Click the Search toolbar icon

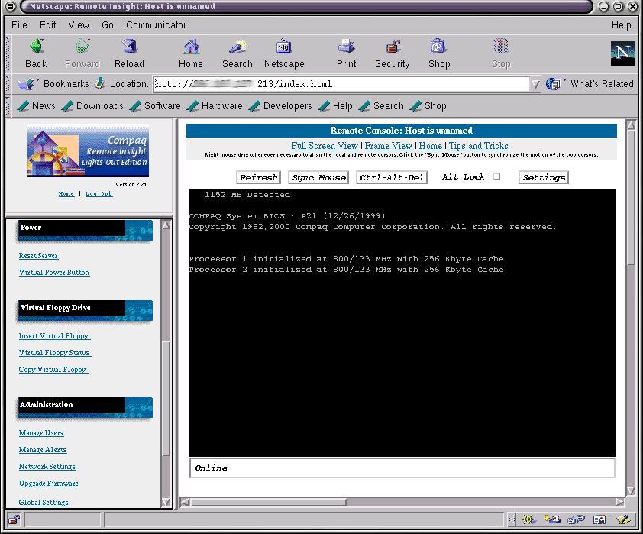point(237,52)
